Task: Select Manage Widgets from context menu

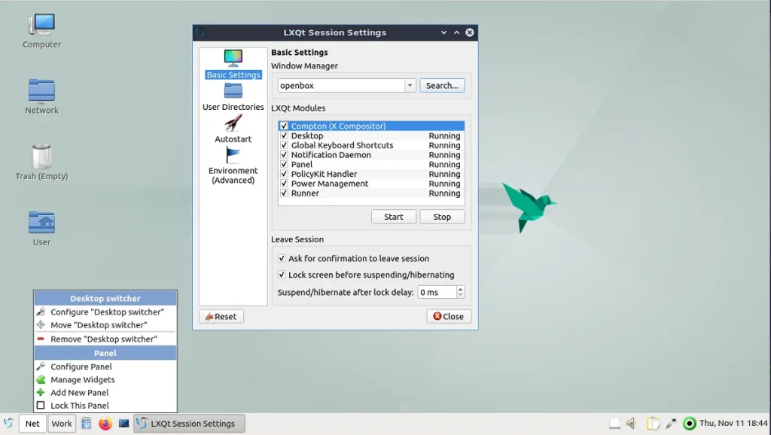Action: [x=105, y=379]
